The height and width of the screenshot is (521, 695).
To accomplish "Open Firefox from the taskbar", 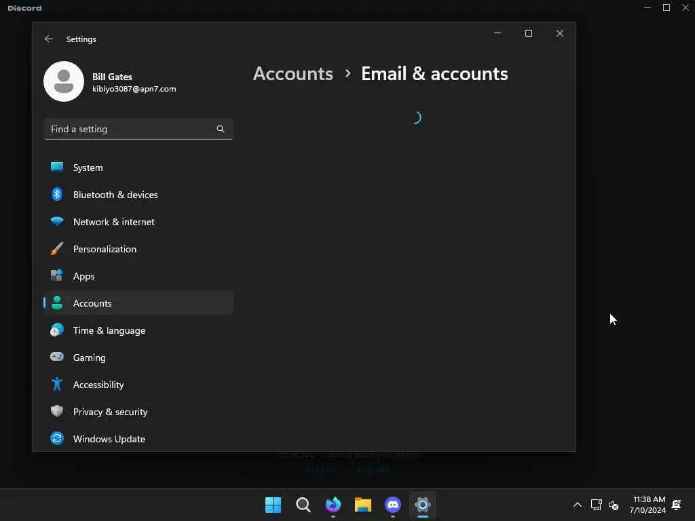I will click(333, 505).
